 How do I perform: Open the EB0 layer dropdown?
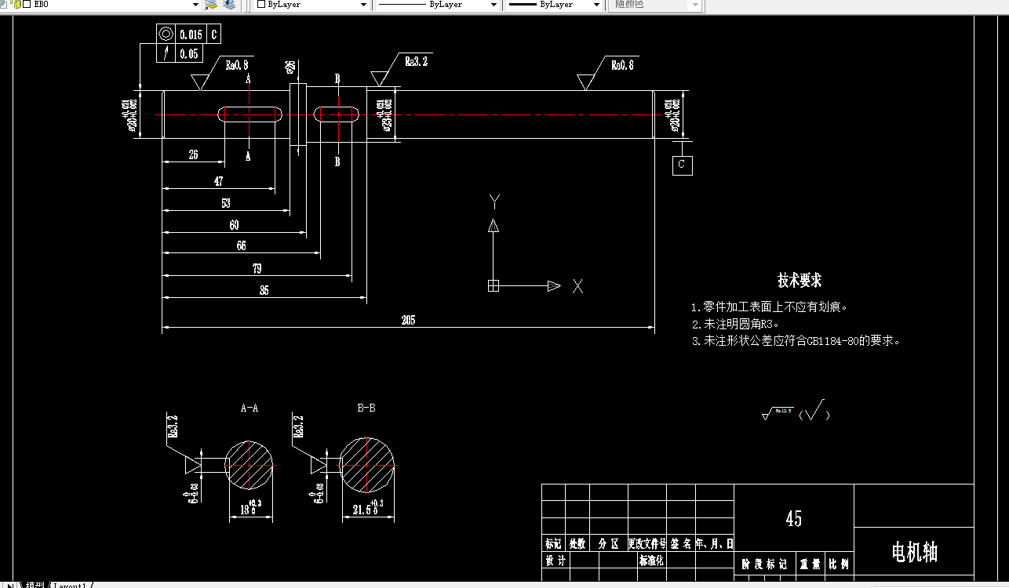click(x=196, y=5)
